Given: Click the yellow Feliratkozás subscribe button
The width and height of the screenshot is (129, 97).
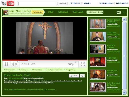Looking at the screenshot, I should click(37, 12).
